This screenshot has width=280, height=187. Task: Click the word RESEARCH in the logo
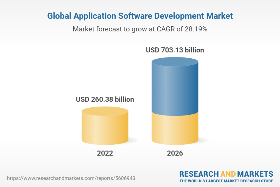click(x=198, y=173)
